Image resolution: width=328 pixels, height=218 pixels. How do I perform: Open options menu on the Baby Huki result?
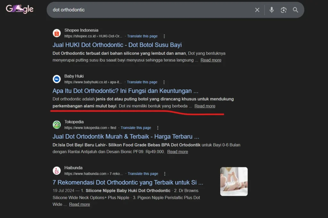tap(164, 82)
